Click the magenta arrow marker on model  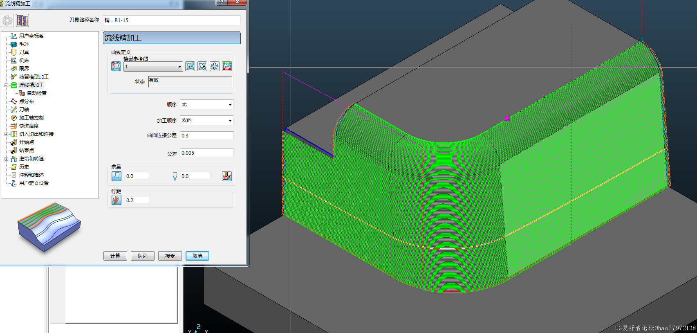coord(507,118)
